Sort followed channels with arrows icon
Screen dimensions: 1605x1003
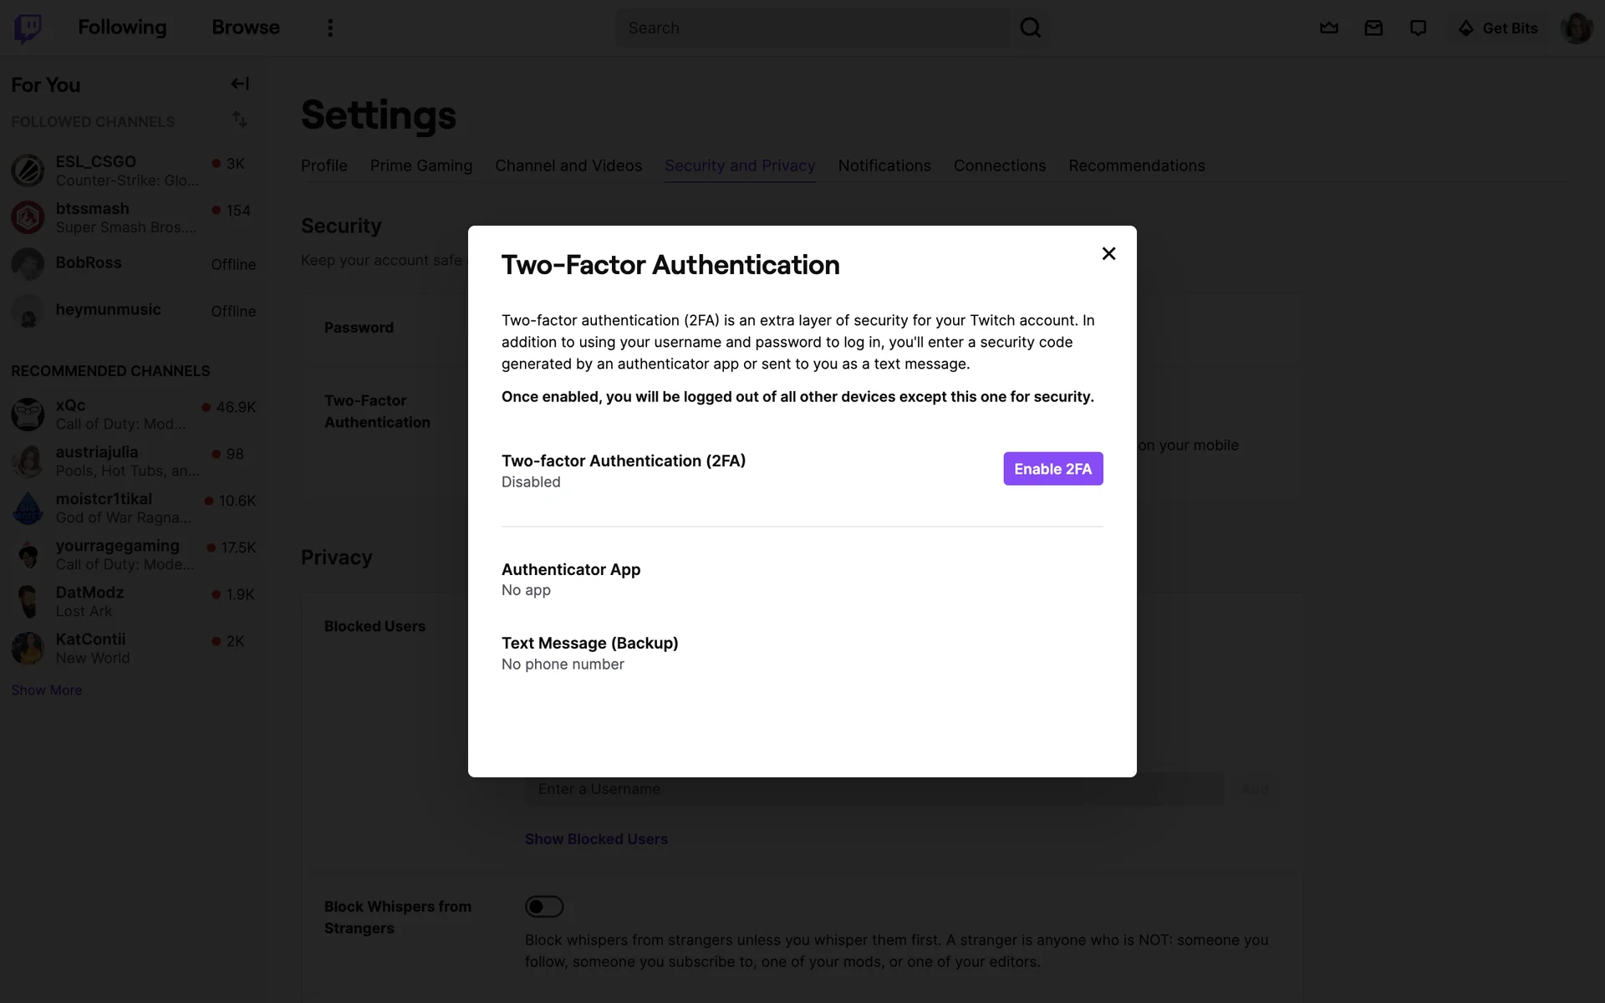click(240, 120)
